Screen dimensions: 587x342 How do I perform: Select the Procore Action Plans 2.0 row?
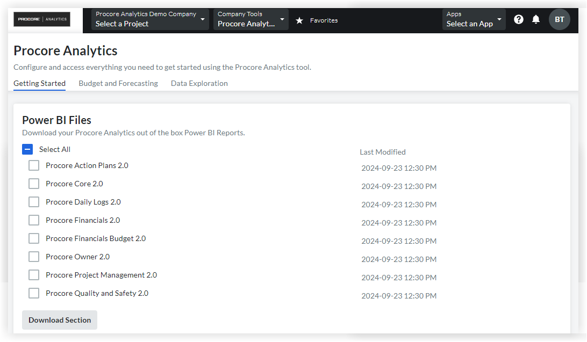tap(87, 165)
